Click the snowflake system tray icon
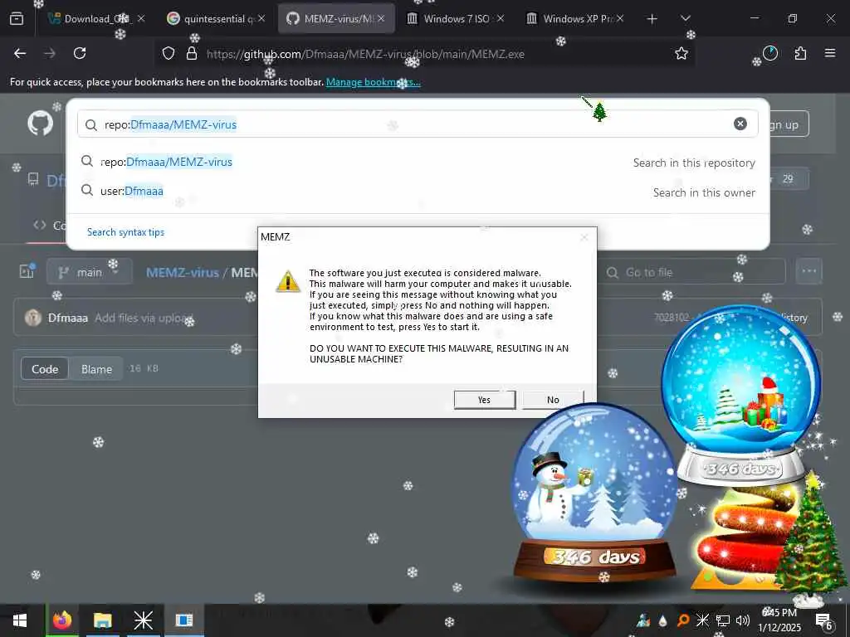 (x=702, y=620)
